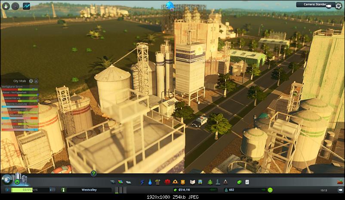Open the info views button top left
345x200 pixels.
6,6
